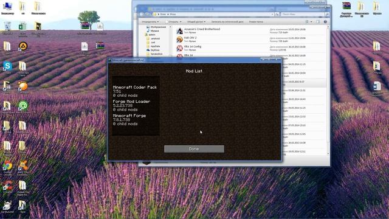Click the Explorer address bar
The width and height of the screenshot is (389, 219).
[x=213, y=15]
